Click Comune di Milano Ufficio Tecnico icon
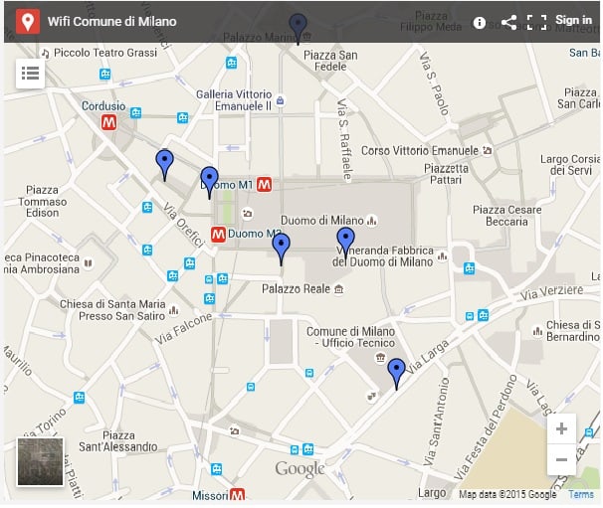The width and height of the screenshot is (603, 508). click(x=380, y=358)
